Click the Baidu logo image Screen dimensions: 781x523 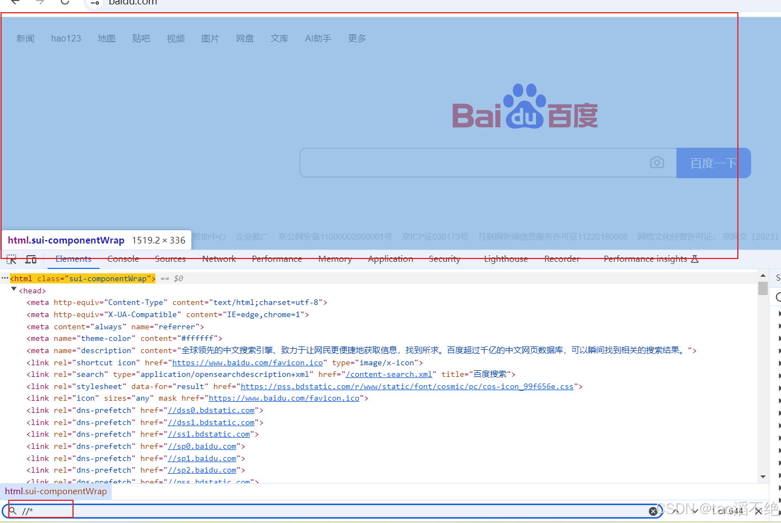[525, 106]
